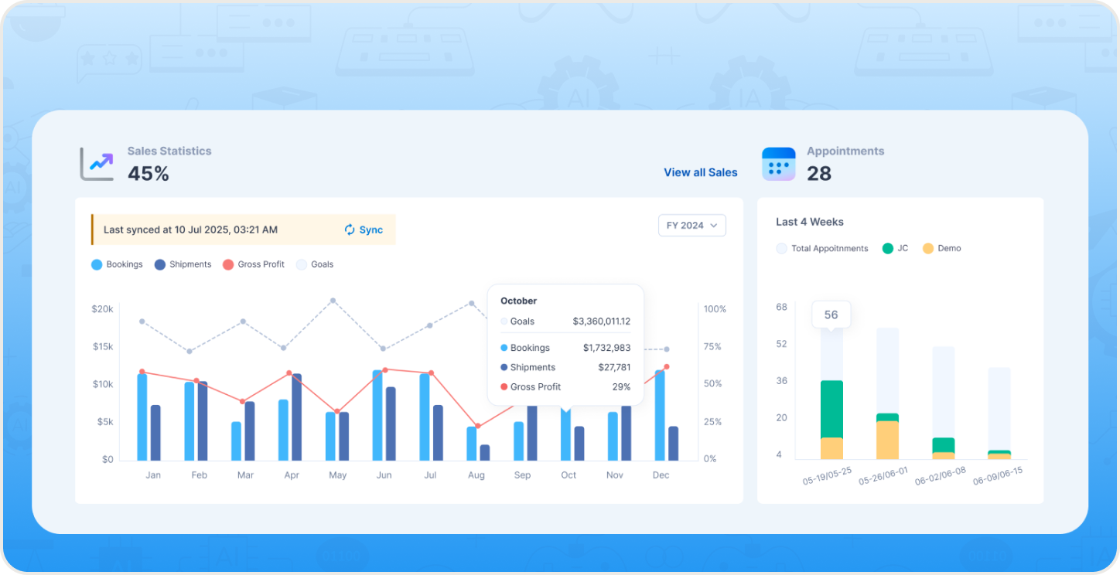Click the yellow Demo legend dot

pyautogui.click(x=928, y=248)
